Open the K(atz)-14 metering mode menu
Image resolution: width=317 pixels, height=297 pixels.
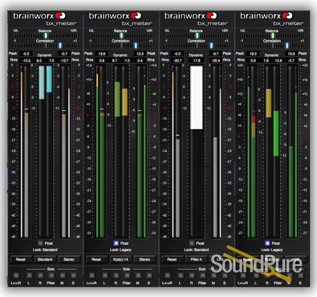point(121,259)
